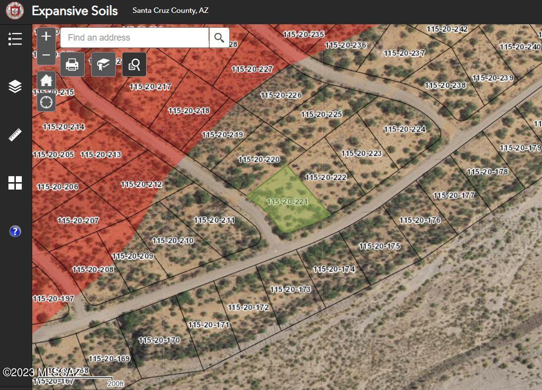Screen dimensions: 542x390
Task: Click parcel label 115-20-208
Action: (93, 269)
